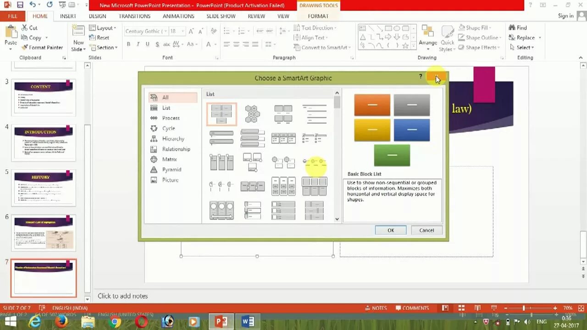The height and width of the screenshot is (330, 587).
Task: Select slide 4 INTRODUCTION thumbnail
Action: click(x=44, y=143)
